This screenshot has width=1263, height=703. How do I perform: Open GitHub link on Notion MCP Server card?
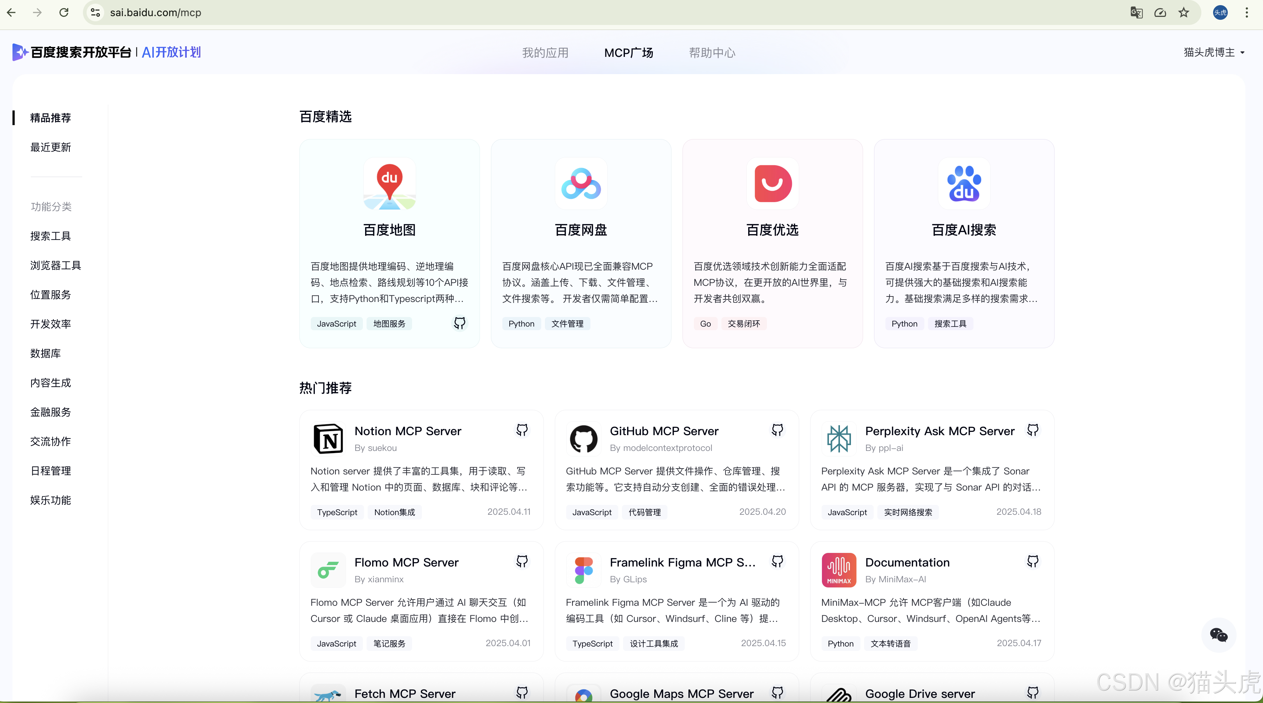coord(522,430)
